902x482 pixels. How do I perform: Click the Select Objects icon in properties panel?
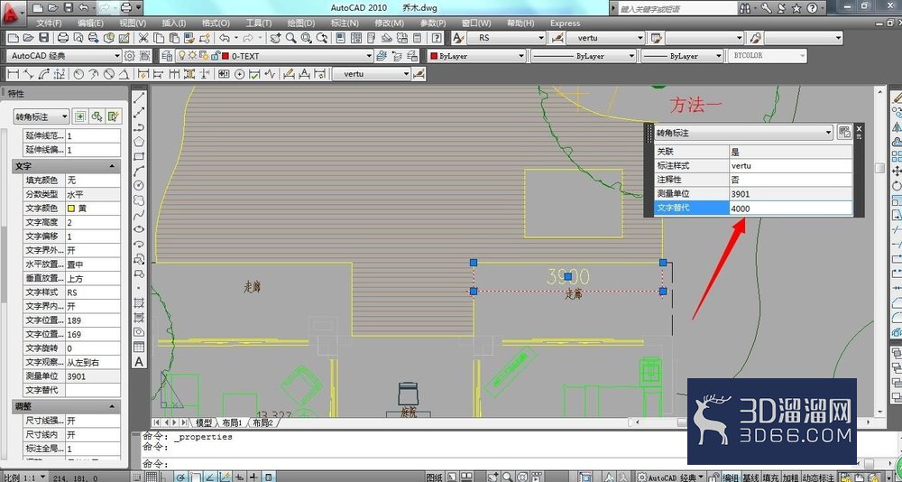click(x=97, y=116)
